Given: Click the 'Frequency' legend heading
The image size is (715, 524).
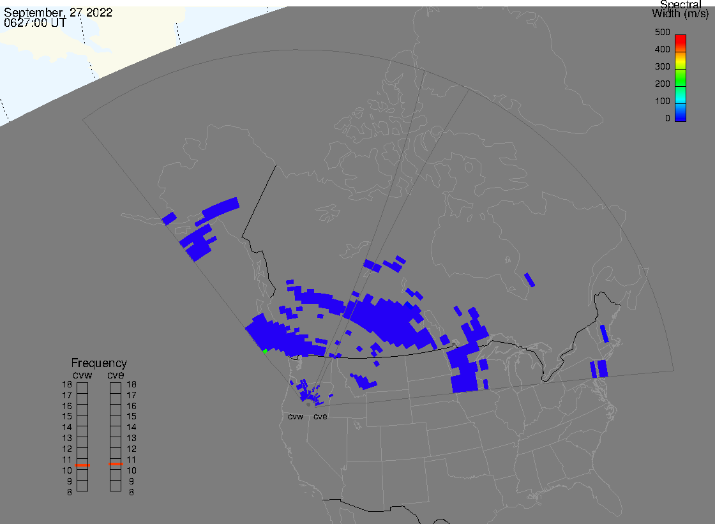Looking at the screenshot, I should coord(99,363).
